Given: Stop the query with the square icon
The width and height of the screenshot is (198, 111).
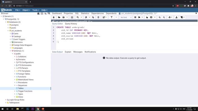Looking at the screenshot, I should [x=135, y=17].
